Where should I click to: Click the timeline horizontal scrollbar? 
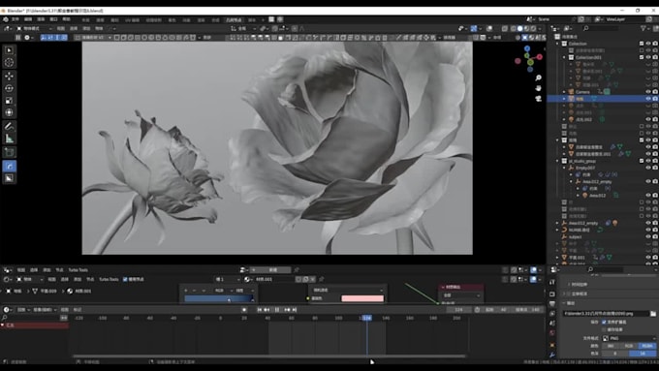pos(269,356)
